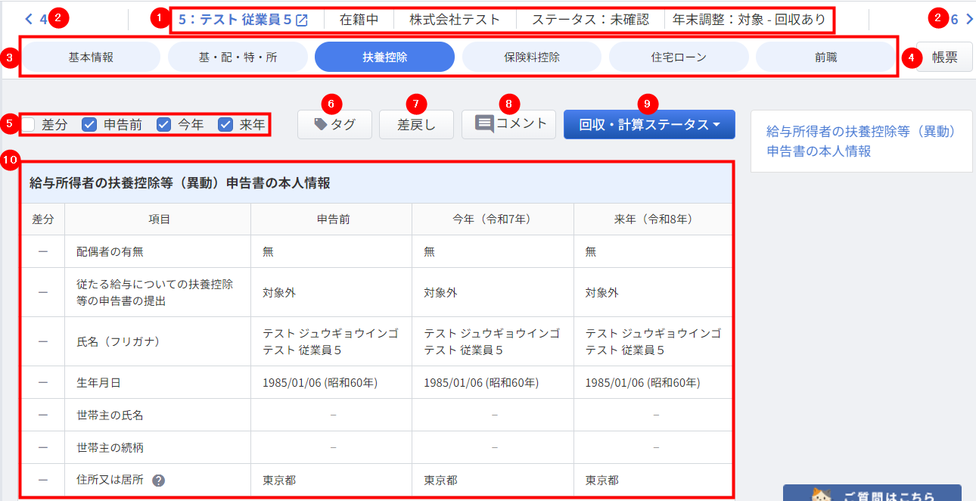Screen dimensions: 976x501
Task: Open employee 5 profile external link icon
Action: 302,20
